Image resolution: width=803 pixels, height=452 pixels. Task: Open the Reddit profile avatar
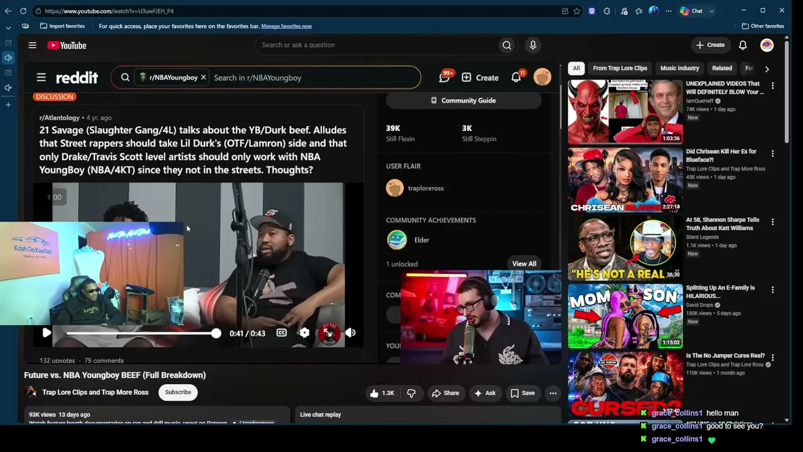coord(542,77)
